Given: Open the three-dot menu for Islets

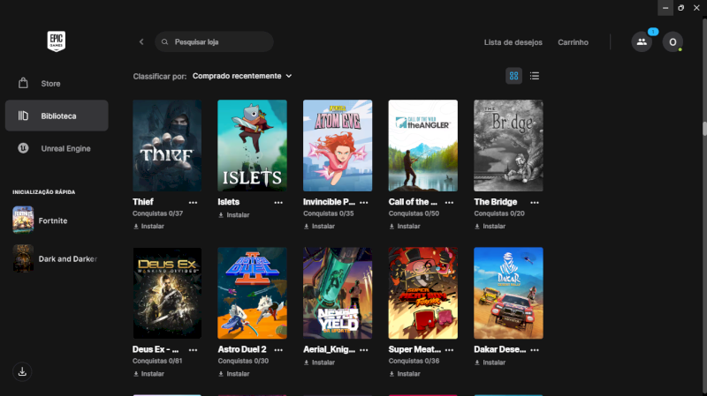Looking at the screenshot, I should [279, 202].
